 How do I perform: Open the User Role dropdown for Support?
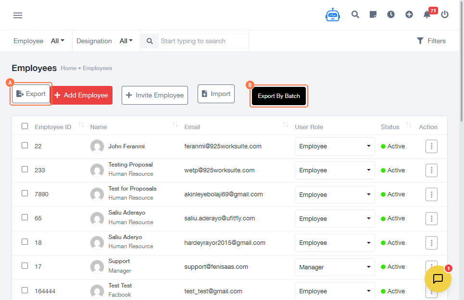point(335,267)
